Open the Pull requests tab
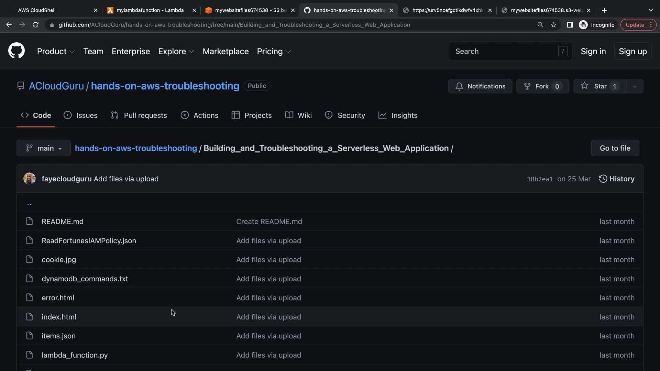The image size is (660, 371). pos(139,115)
